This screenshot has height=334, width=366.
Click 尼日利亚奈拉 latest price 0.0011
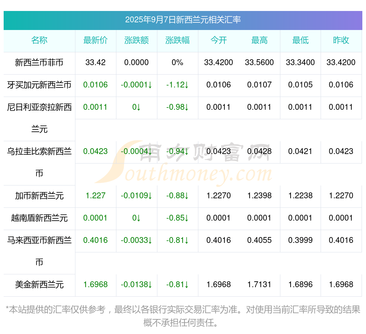click(95, 107)
